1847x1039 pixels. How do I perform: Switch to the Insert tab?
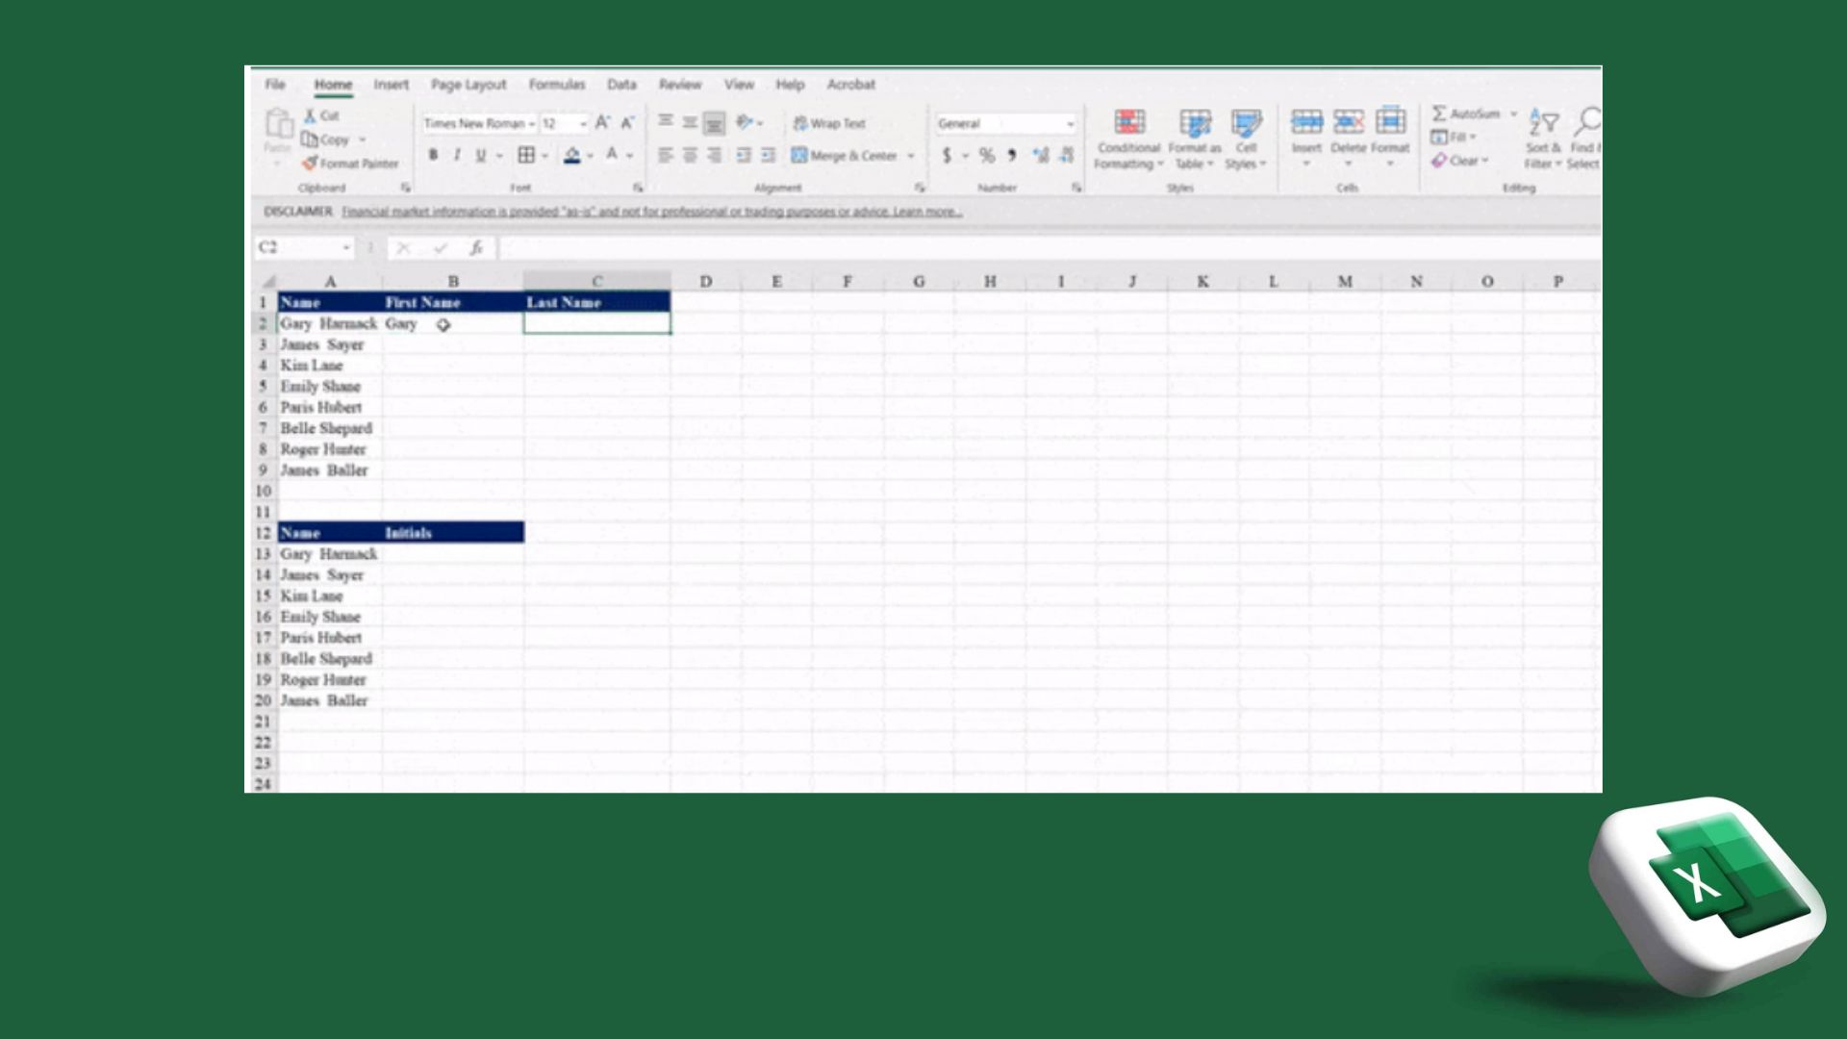[391, 85]
